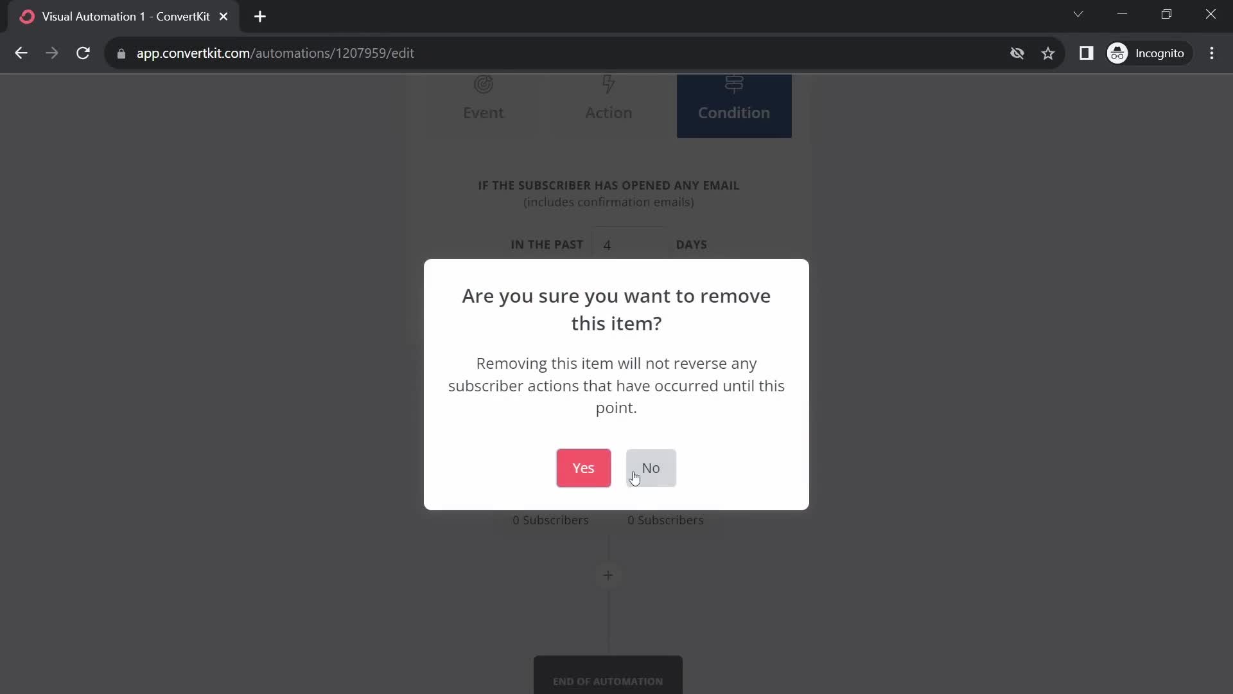Screen dimensions: 1233x694
Task: Click the target/goal Event icon
Action: (484, 84)
